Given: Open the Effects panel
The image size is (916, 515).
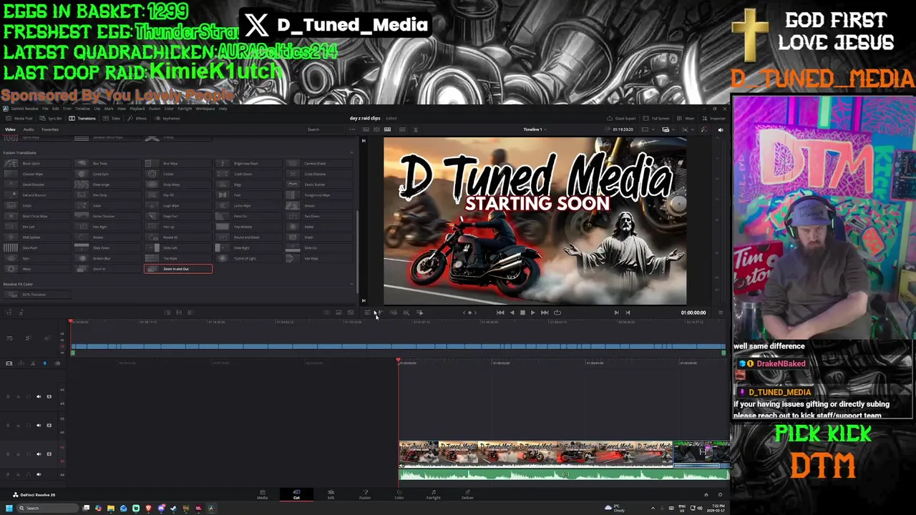Looking at the screenshot, I should coord(137,119).
